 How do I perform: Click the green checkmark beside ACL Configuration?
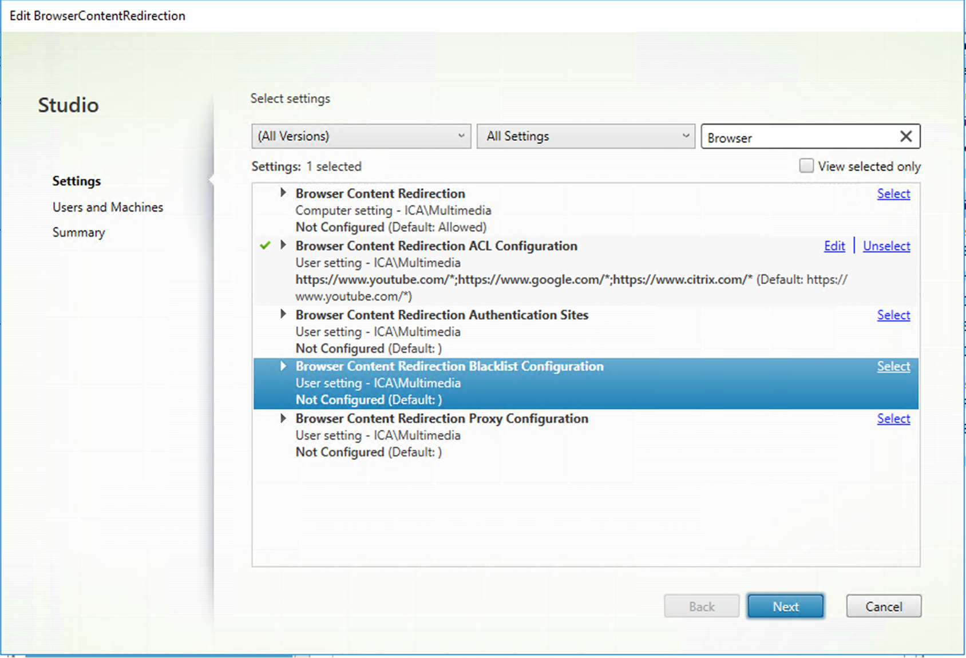265,245
